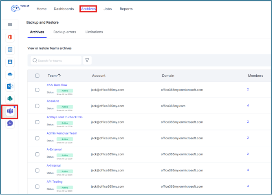The height and width of the screenshot is (195, 273).
Task: Open the Archives top menu
Action: coord(88,9)
